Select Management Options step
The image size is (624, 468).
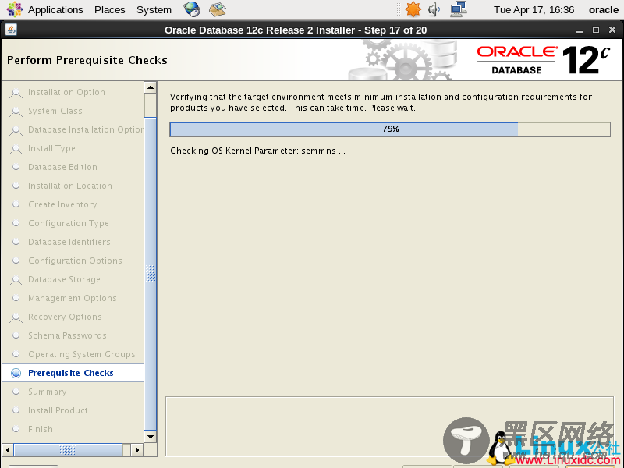(x=72, y=298)
